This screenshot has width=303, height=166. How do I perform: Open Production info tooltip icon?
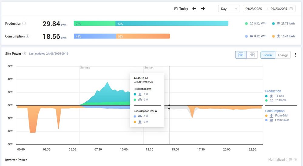point(24,24)
